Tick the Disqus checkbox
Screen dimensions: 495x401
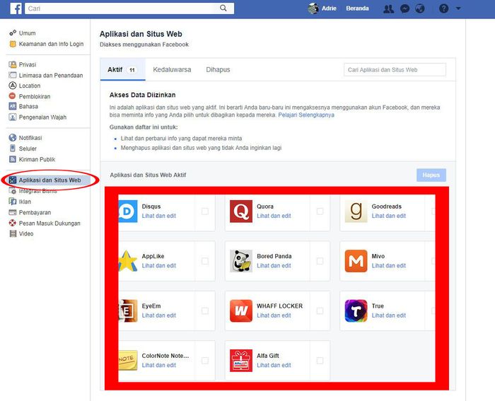point(205,211)
